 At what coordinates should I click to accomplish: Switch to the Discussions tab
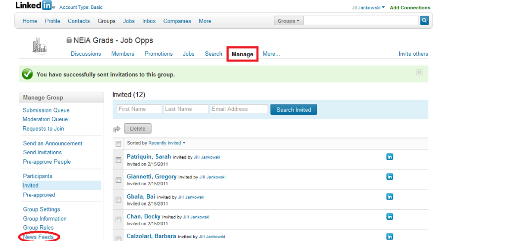point(86,54)
